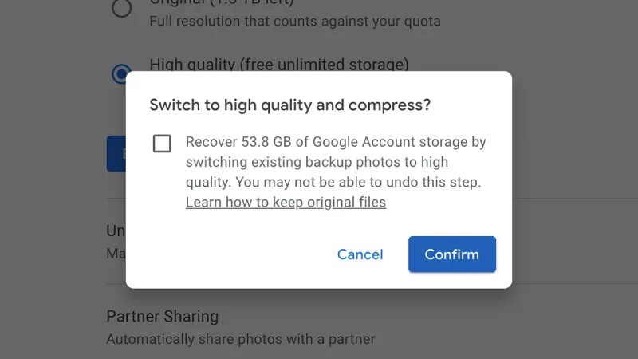Select the High quality radio button
The height and width of the screenshot is (359, 638).
click(x=121, y=73)
